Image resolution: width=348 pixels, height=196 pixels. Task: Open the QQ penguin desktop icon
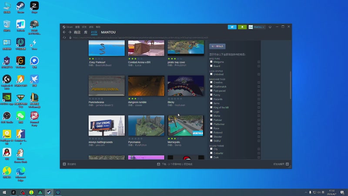(x=7, y=154)
